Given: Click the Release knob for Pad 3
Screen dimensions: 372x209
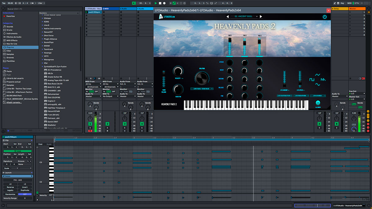Looking at the screenshot, I should click(259, 88).
